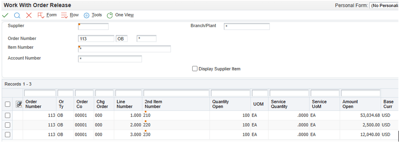399x145 pixels.
Task: Click the One View pie chart icon
Action: [109, 15]
